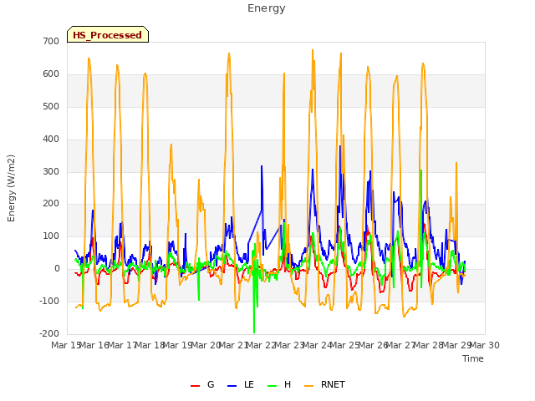Screen dimensions: 535x401
Task: Click the HS_Processed annotation label
Action: pyautogui.click(x=108, y=34)
